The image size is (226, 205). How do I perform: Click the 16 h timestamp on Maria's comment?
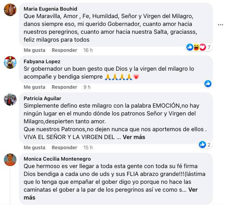pyautogui.click(x=88, y=50)
